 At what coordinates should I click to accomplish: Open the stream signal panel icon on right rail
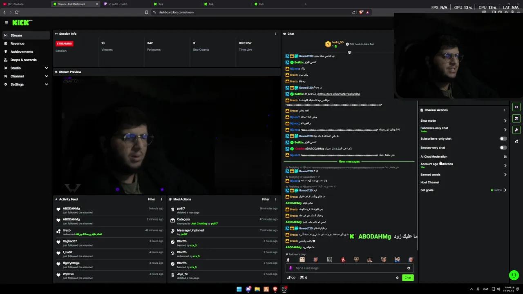[x=516, y=107]
